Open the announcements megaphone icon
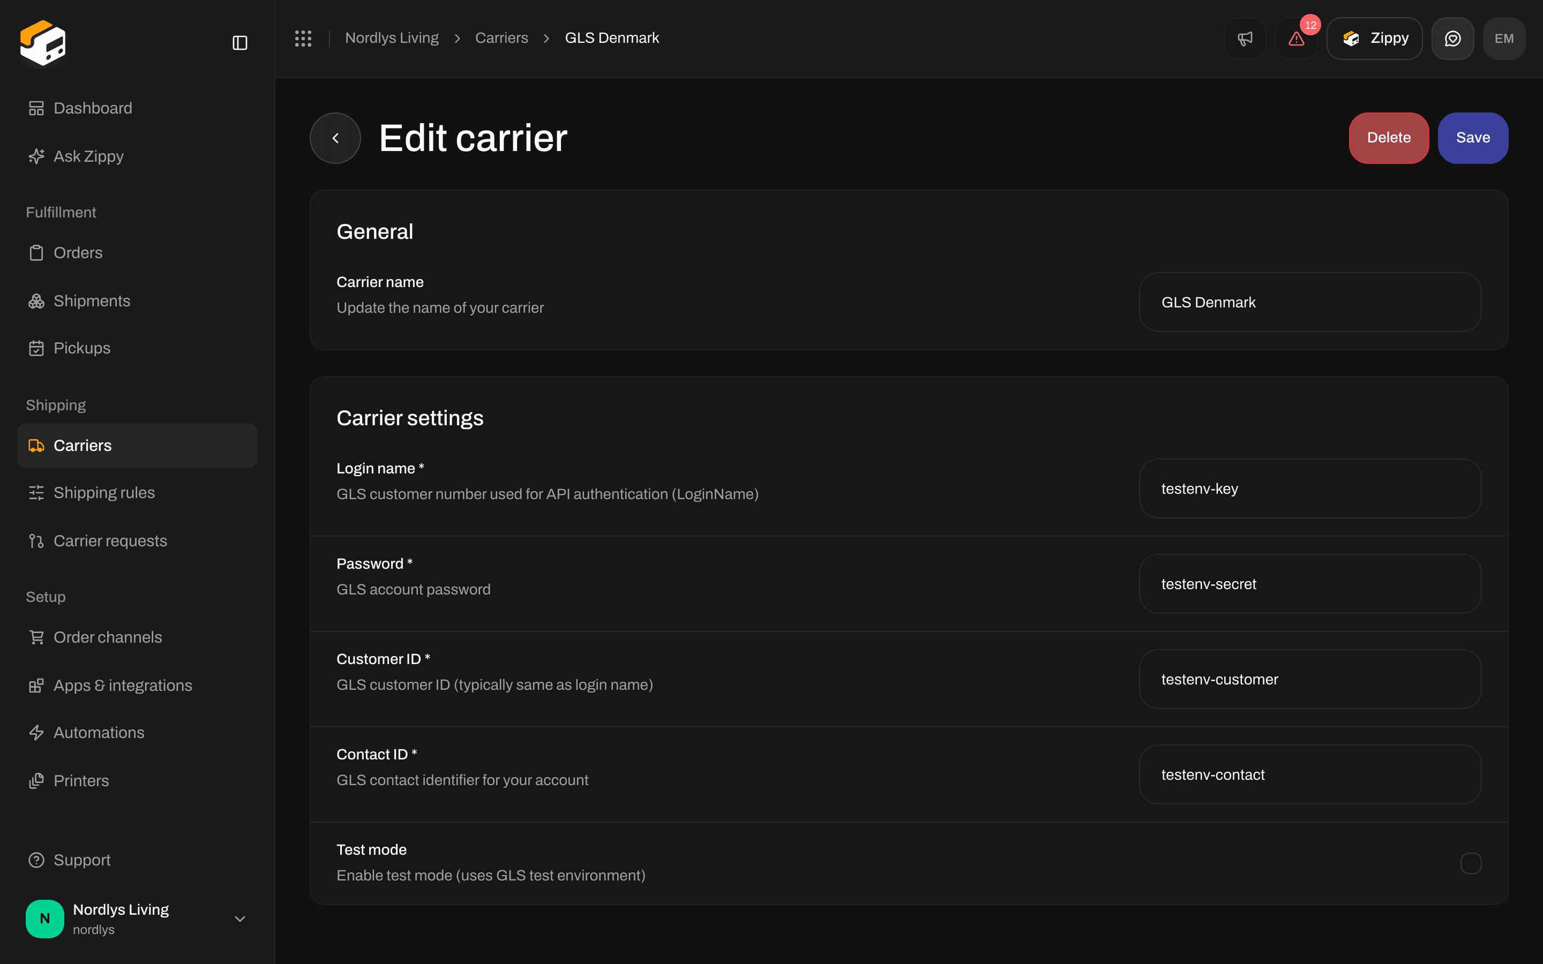Viewport: 1543px width, 964px height. (x=1245, y=38)
